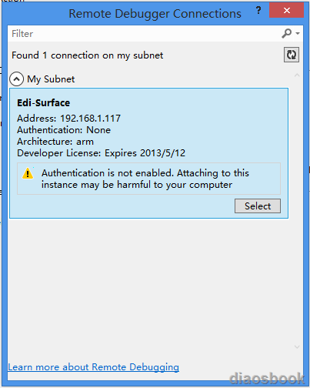Click the magnifying glass search icon
Viewport: 310px width, 388px height.
tap(286, 33)
